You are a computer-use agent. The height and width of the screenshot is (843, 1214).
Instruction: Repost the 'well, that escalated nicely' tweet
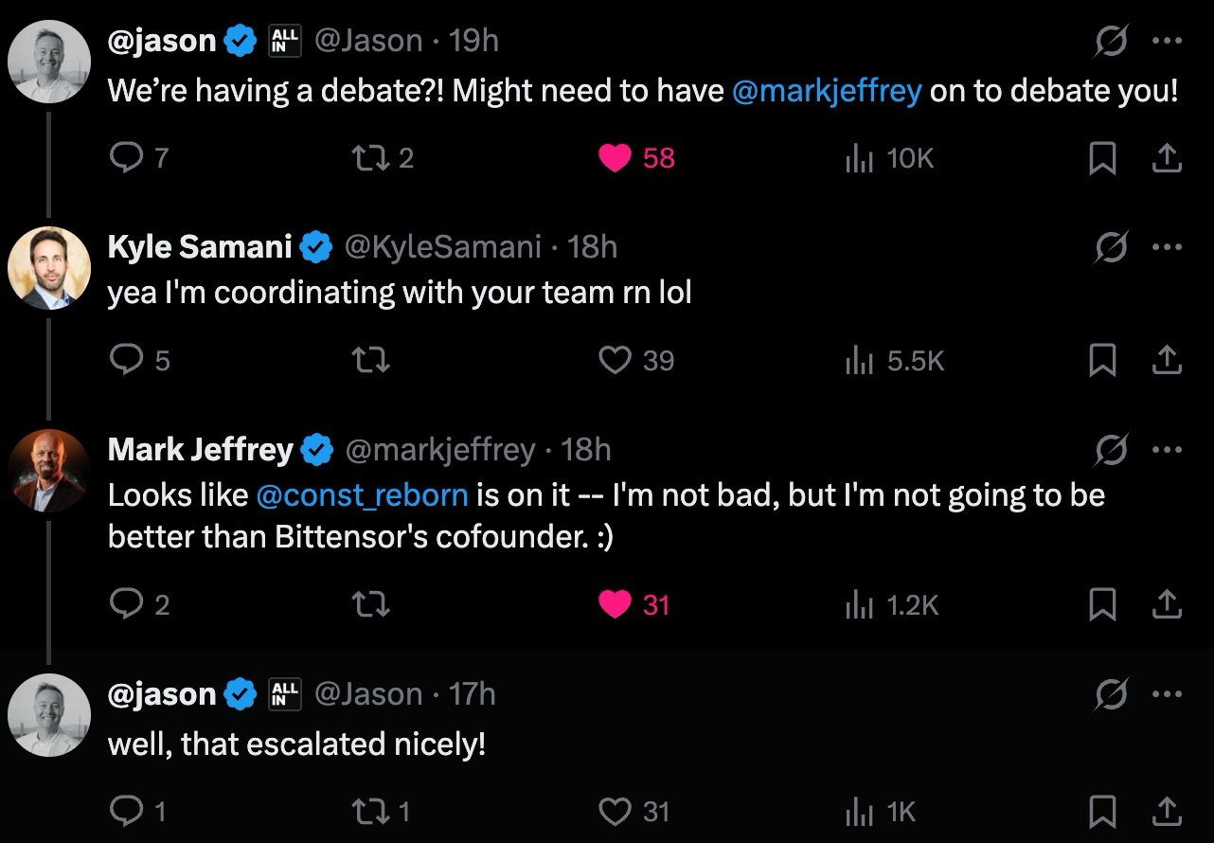(371, 811)
